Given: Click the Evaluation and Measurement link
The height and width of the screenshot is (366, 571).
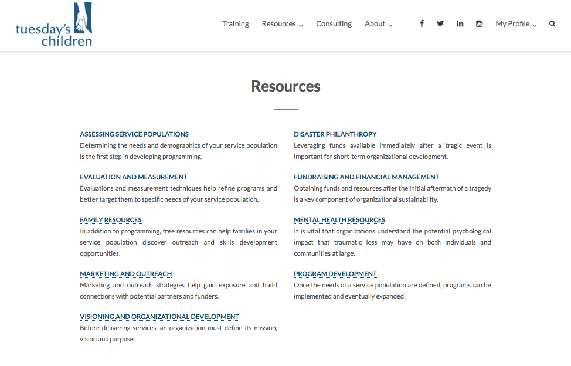Looking at the screenshot, I should (x=133, y=177).
